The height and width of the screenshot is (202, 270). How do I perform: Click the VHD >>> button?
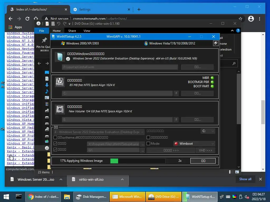pyautogui.click(x=205, y=150)
